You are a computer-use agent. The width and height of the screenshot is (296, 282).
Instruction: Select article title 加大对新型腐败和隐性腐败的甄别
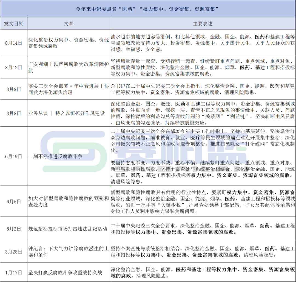pos(69,202)
